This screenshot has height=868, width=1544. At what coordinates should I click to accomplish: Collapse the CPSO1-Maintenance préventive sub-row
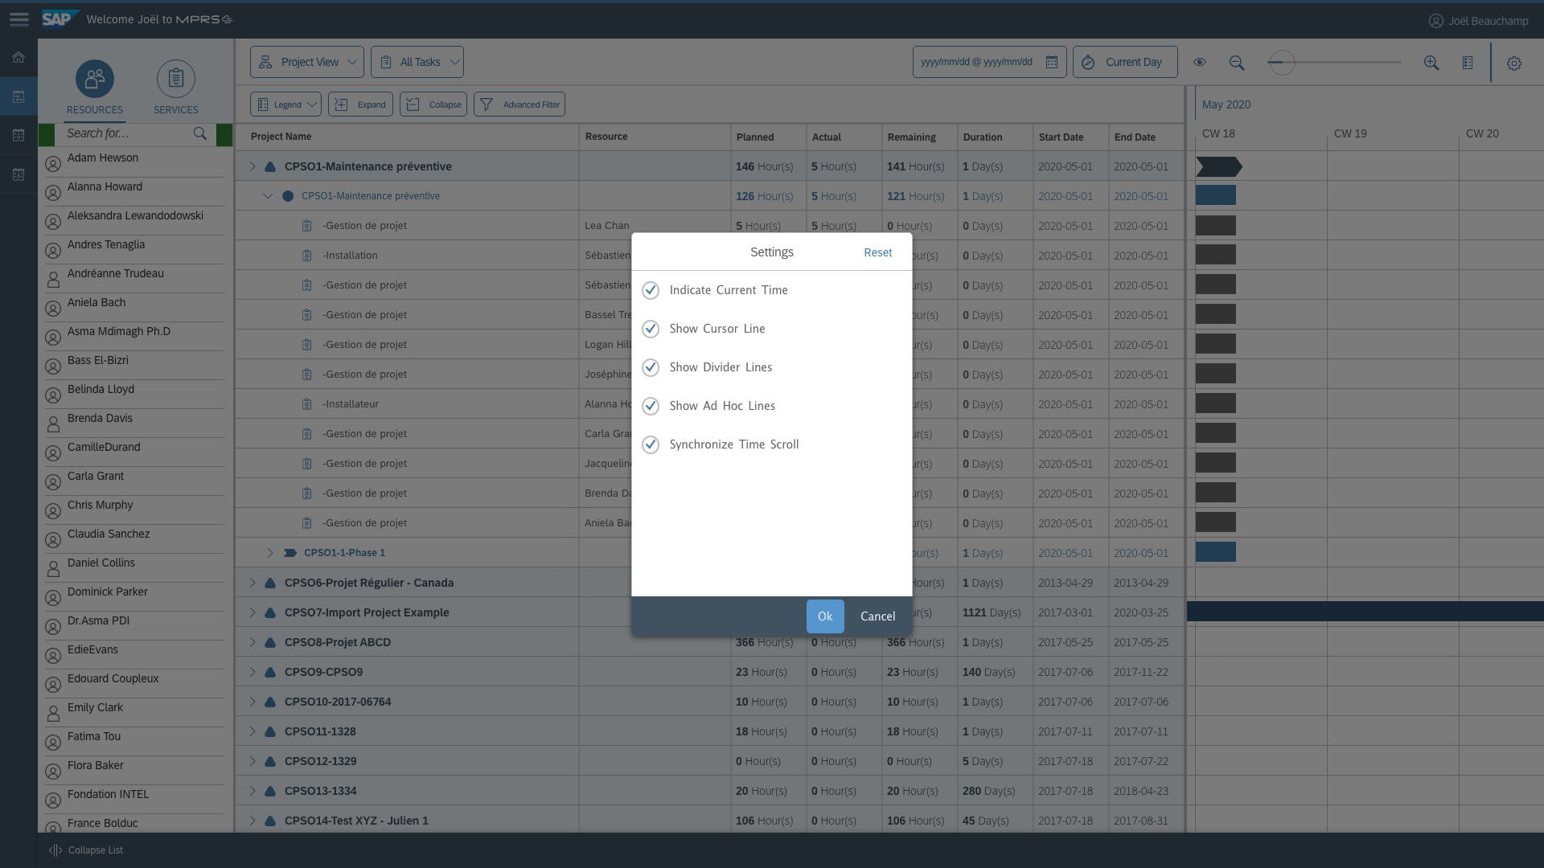(268, 196)
